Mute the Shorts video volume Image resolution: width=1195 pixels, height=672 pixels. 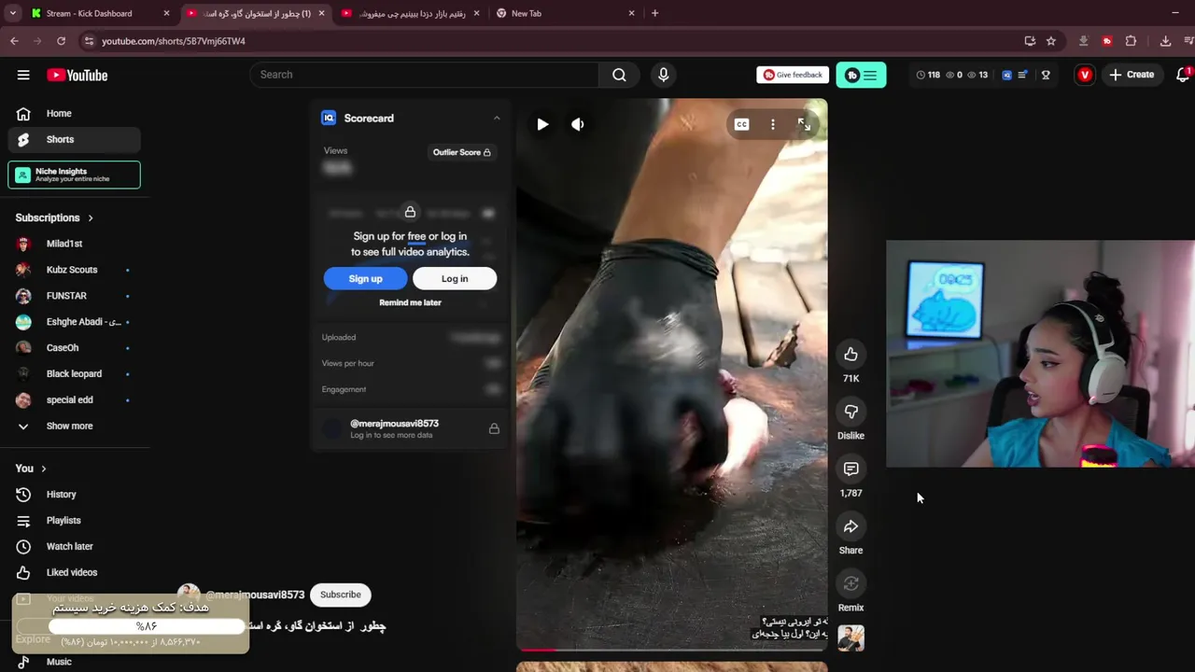(x=578, y=124)
